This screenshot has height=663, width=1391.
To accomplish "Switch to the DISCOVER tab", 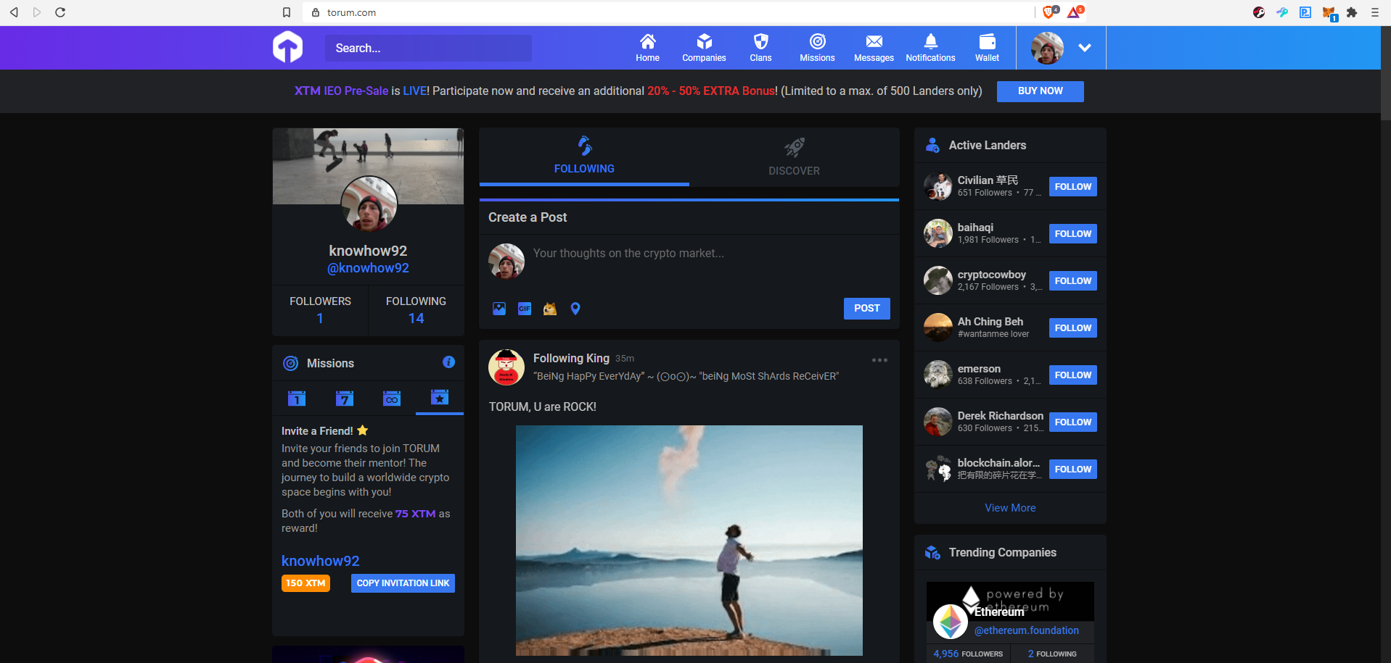I will coord(794,157).
